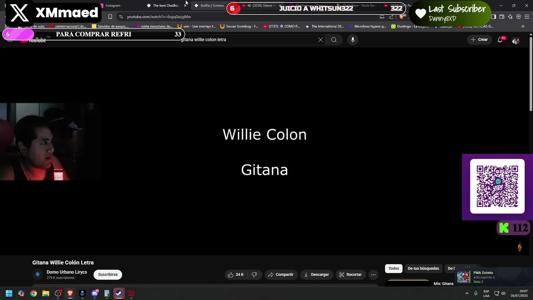The width and height of the screenshot is (533, 300).
Task: Bookmark this page in browser address bar
Action: coord(110,17)
